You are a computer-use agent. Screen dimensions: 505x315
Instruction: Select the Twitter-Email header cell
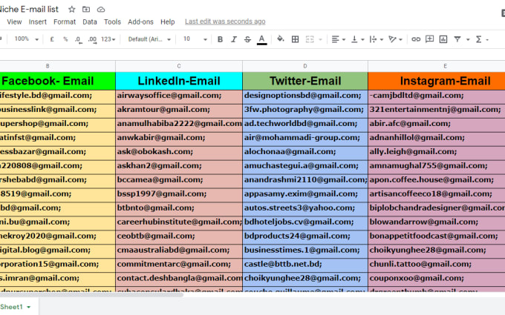pos(305,81)
